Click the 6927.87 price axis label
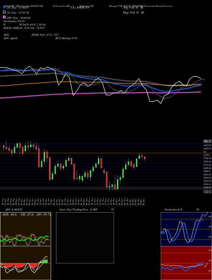This screenshot has width=212, height=280. pos(207,146)
